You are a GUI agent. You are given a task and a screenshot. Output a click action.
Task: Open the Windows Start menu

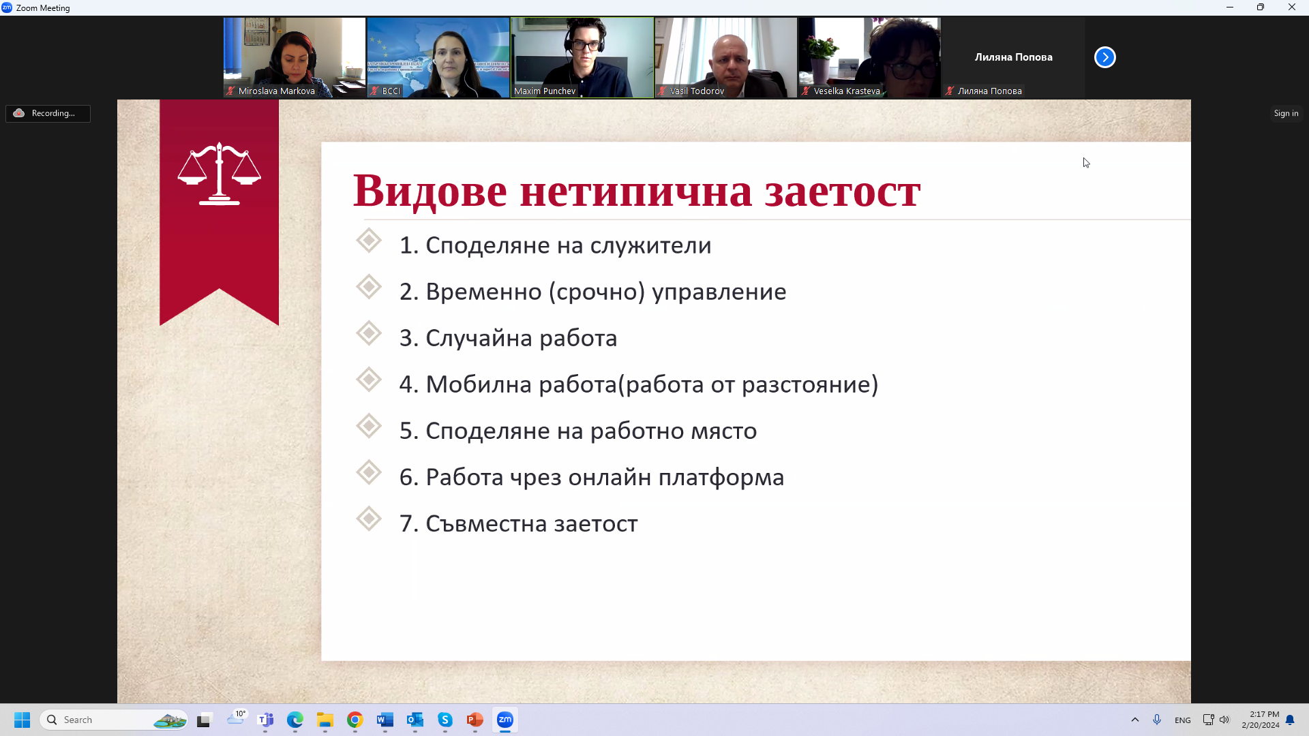[x=22, y=720]
